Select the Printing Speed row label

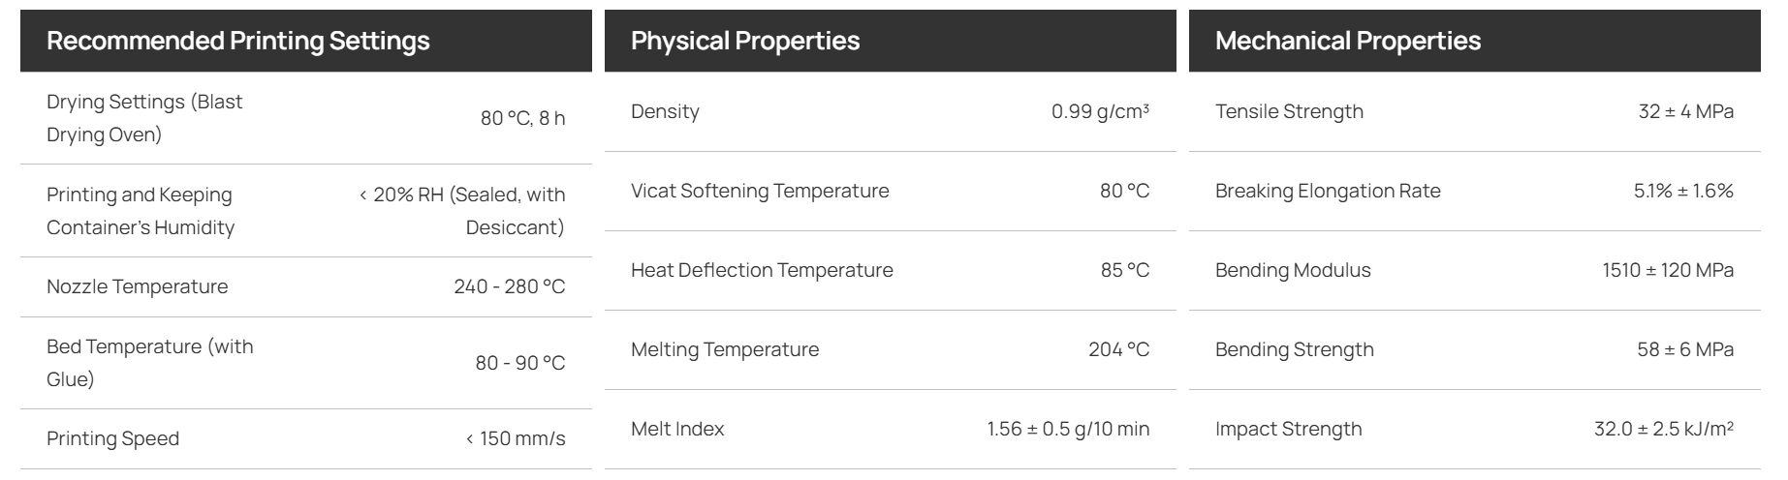coord(113,438)
